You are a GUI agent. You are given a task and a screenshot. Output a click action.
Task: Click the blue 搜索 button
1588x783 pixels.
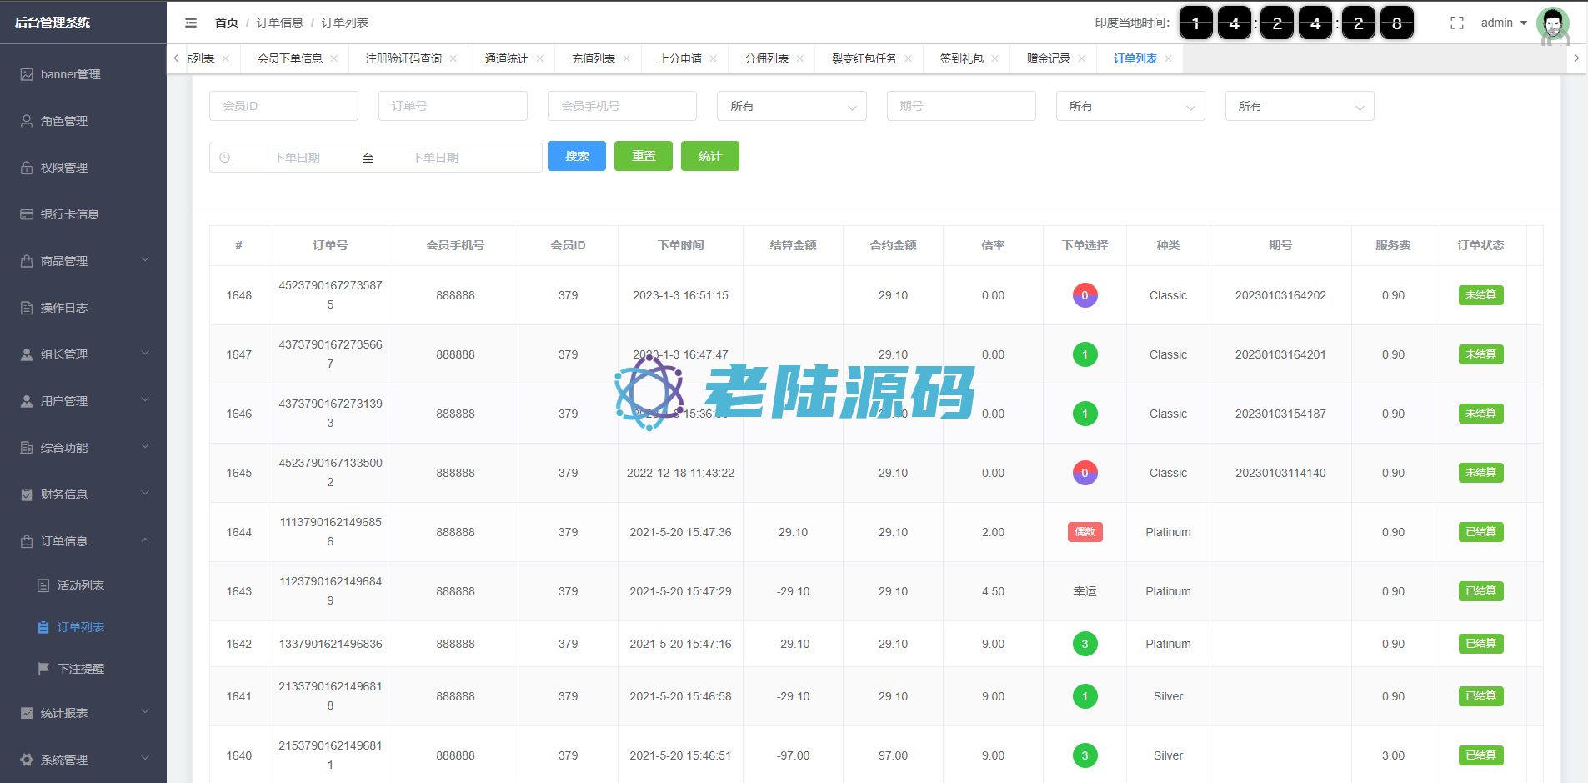(576, 156)
